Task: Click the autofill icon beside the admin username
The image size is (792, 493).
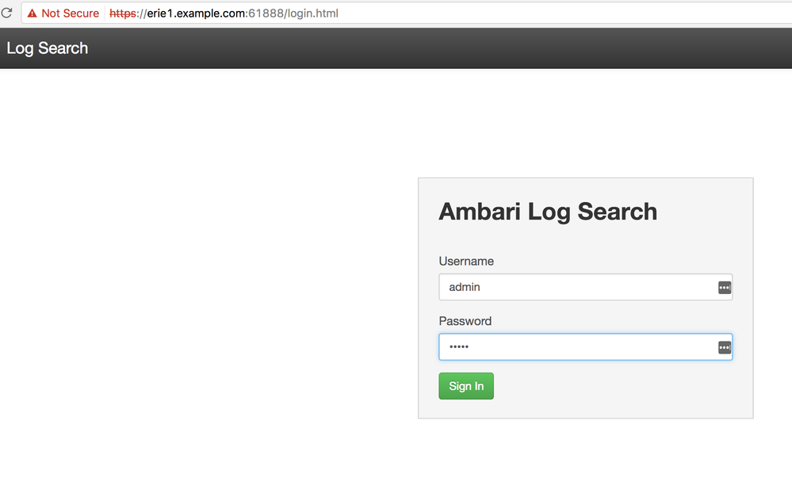Action: click(724, 287)
